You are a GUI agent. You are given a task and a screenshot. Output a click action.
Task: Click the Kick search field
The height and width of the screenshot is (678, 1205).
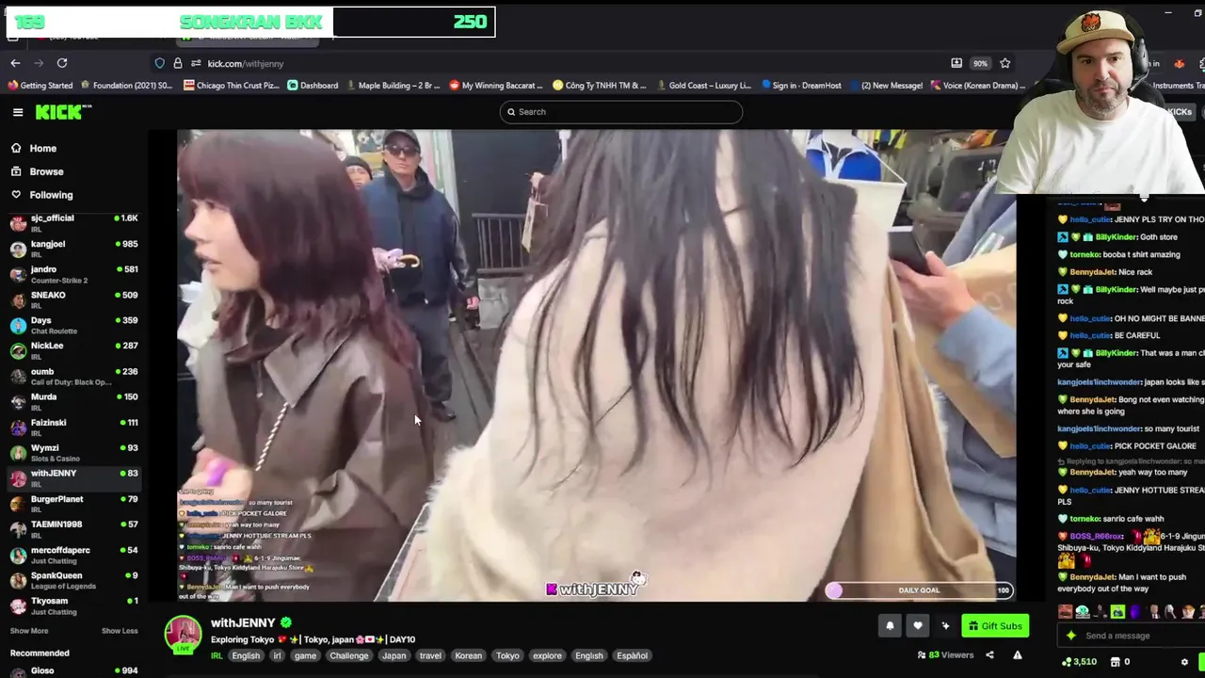click(x=620, y=112)
